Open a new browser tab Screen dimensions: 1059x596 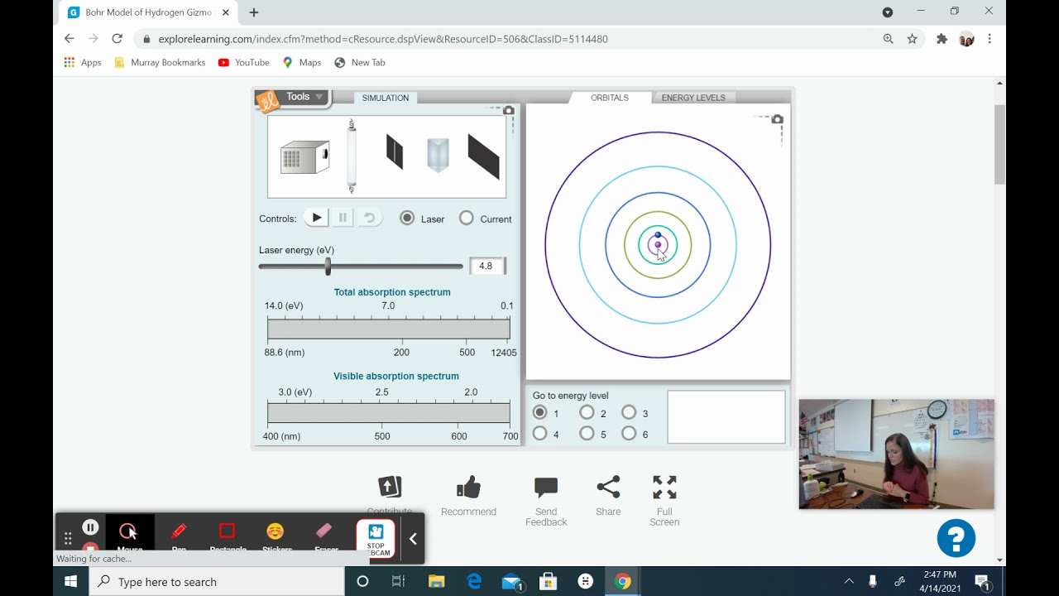(254, 12)
